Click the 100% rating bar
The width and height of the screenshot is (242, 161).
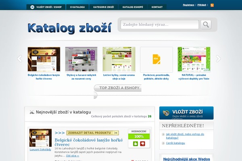coord(139,136)
